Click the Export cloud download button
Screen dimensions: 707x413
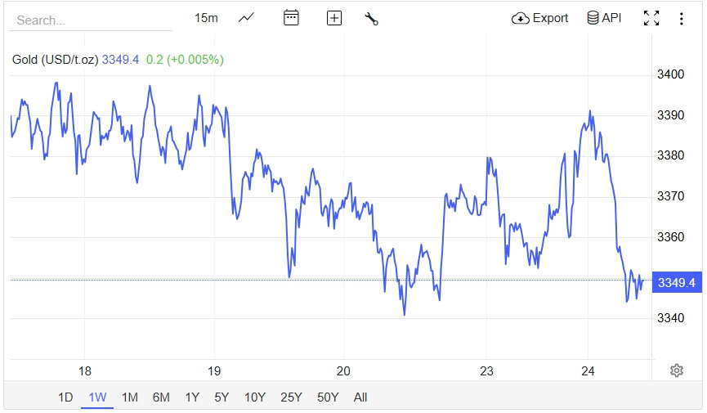pyautogui.click(x=539, y=18)
